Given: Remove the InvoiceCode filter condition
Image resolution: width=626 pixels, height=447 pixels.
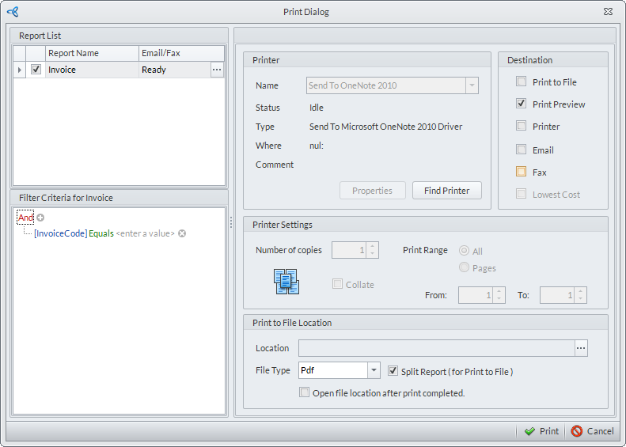Looking at the screenshot, I should tap(182, 233).
